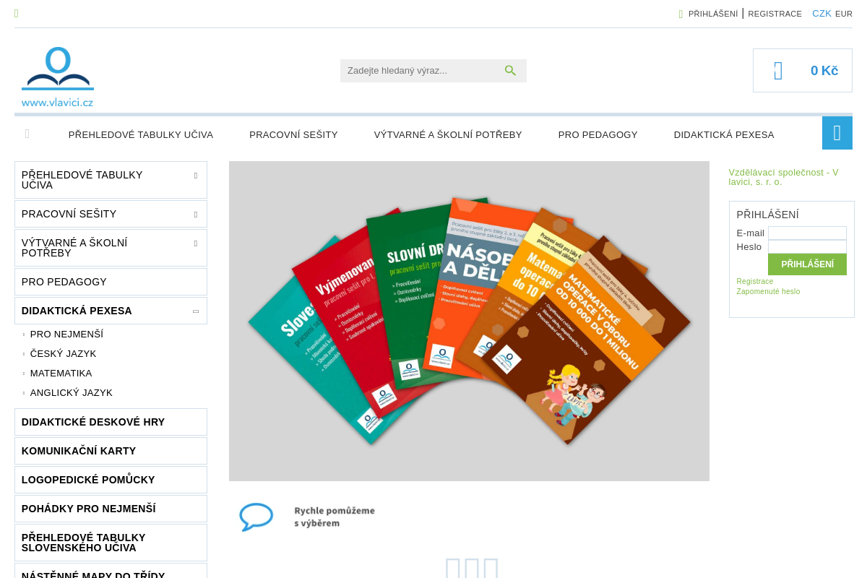Open Pracovní sešity in top menu
The width and height of the screenshot is (867, 578).
[293, 134]
